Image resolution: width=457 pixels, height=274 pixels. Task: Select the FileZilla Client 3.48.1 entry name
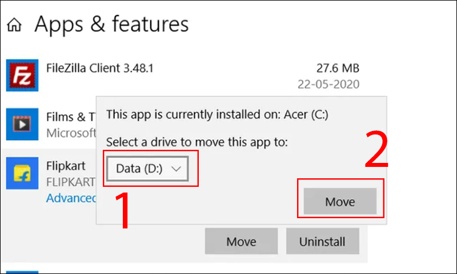[x=99, y=68]
